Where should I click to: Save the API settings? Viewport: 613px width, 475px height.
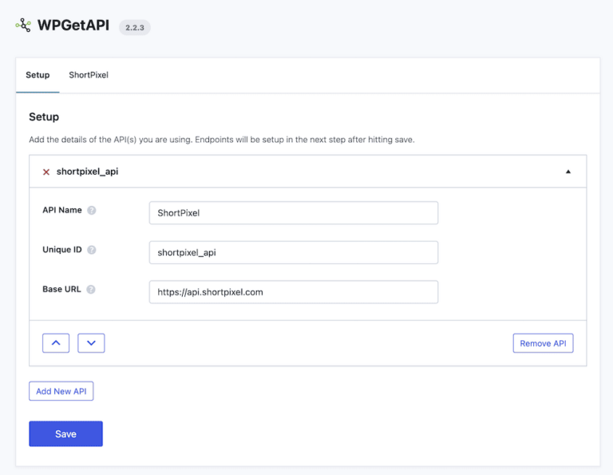coord(65,433)
